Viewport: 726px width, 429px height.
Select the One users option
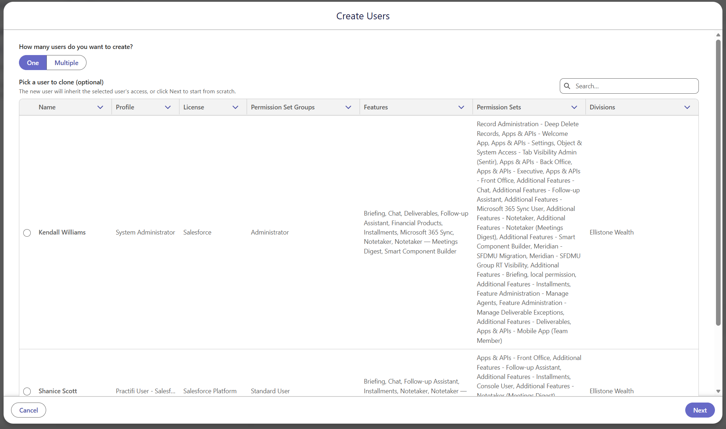(x=33, y=63)
